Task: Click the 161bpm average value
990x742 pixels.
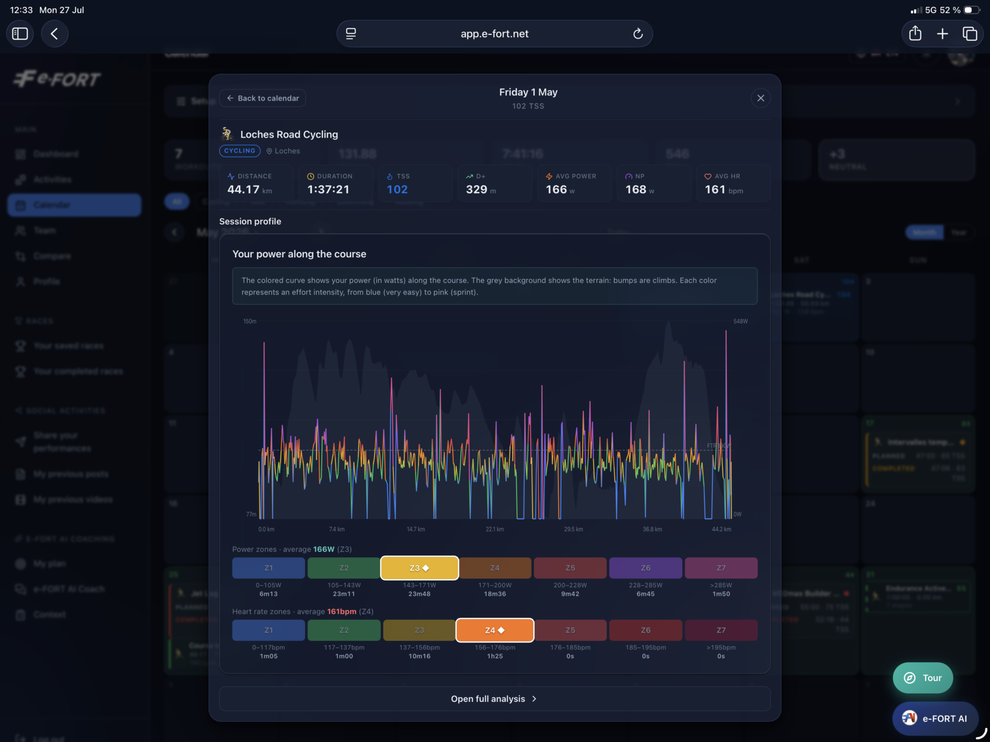Action: [341, 612]
